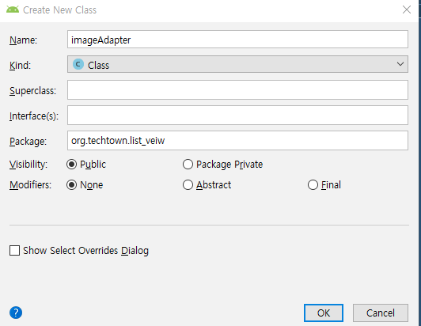Open the Kind dropdown arrow
Viewport: 421px width, 326px height.
(400, 64)
